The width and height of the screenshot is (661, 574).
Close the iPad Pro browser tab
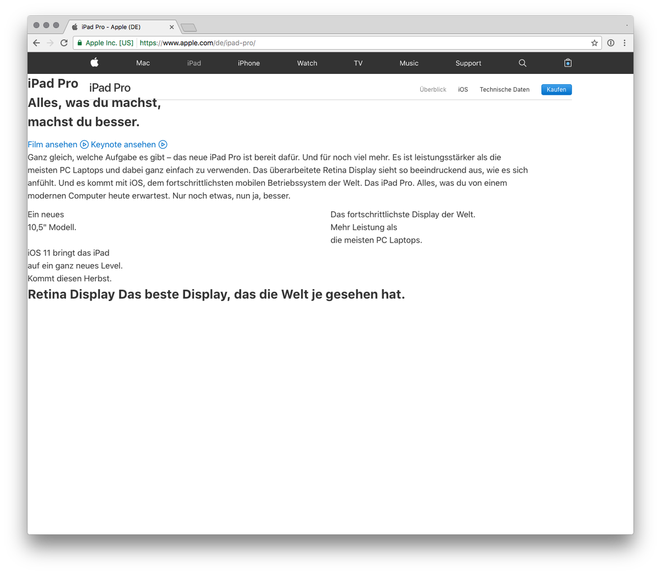pos(171,27)
